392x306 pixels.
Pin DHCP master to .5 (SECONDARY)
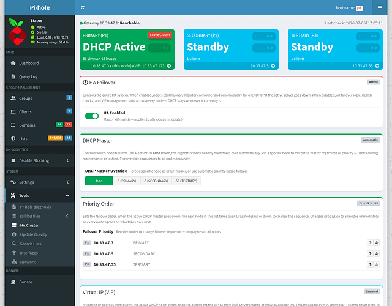click(x=156, y=181)
